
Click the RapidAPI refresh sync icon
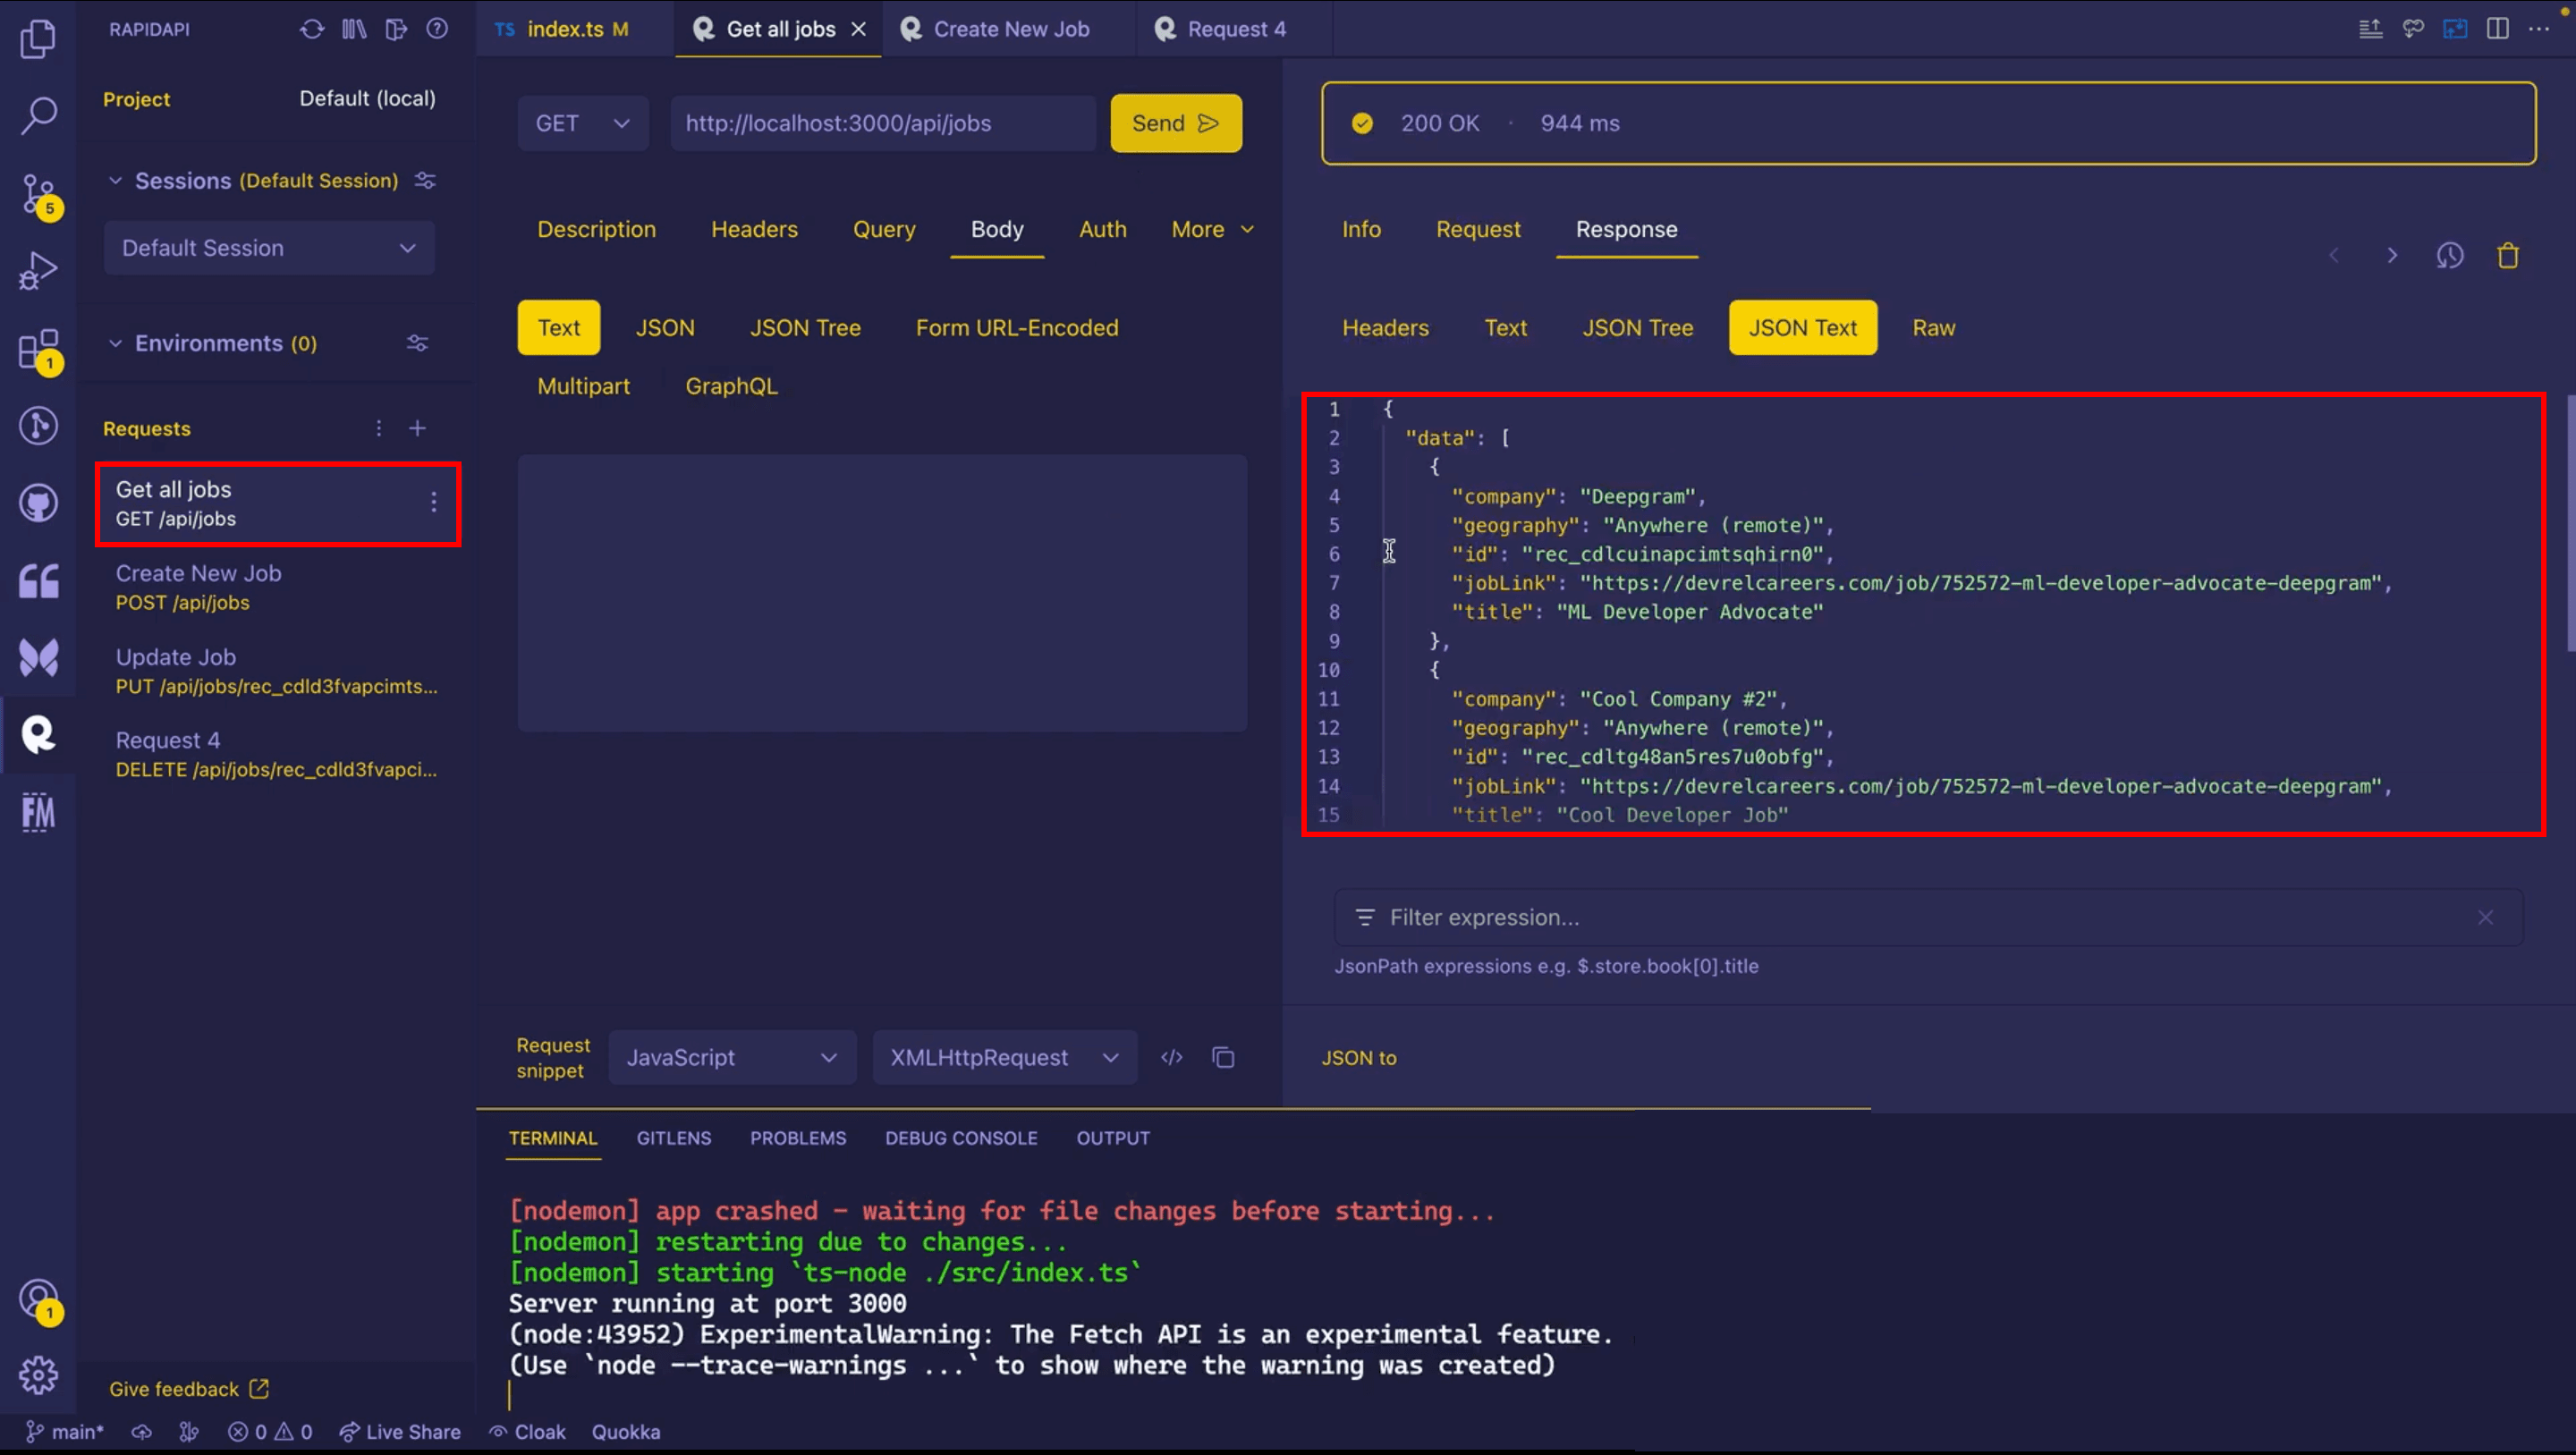(x=312, y=29)
